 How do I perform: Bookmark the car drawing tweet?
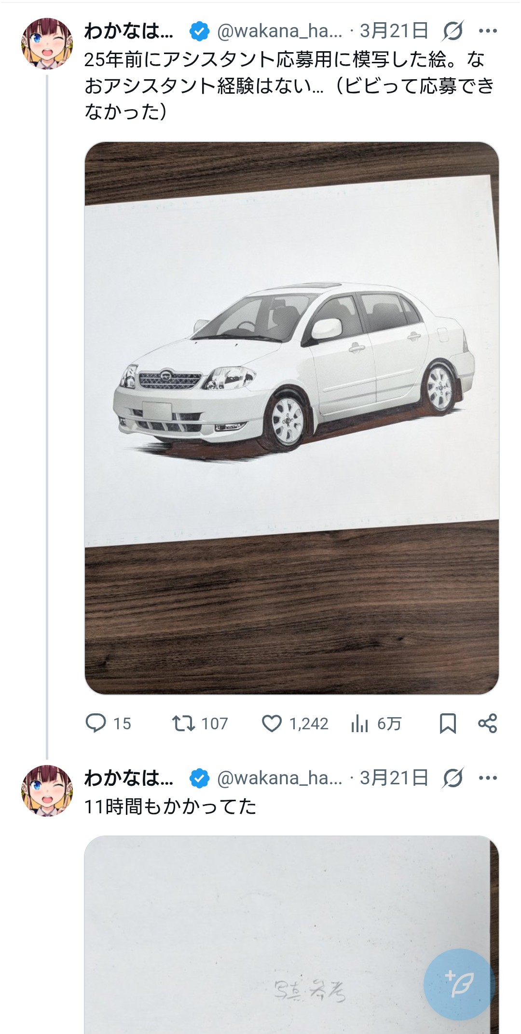(x=448, y=723)
